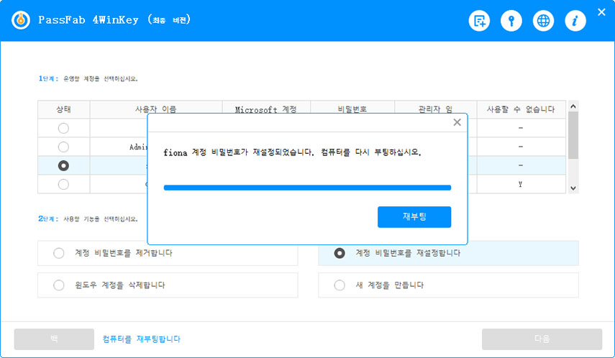Close the PassFab 4WinKey window

(601, 12)
